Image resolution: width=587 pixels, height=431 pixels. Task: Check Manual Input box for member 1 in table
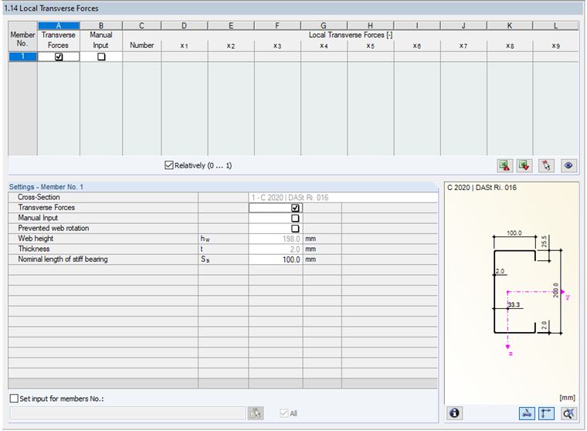click(101, 57)
